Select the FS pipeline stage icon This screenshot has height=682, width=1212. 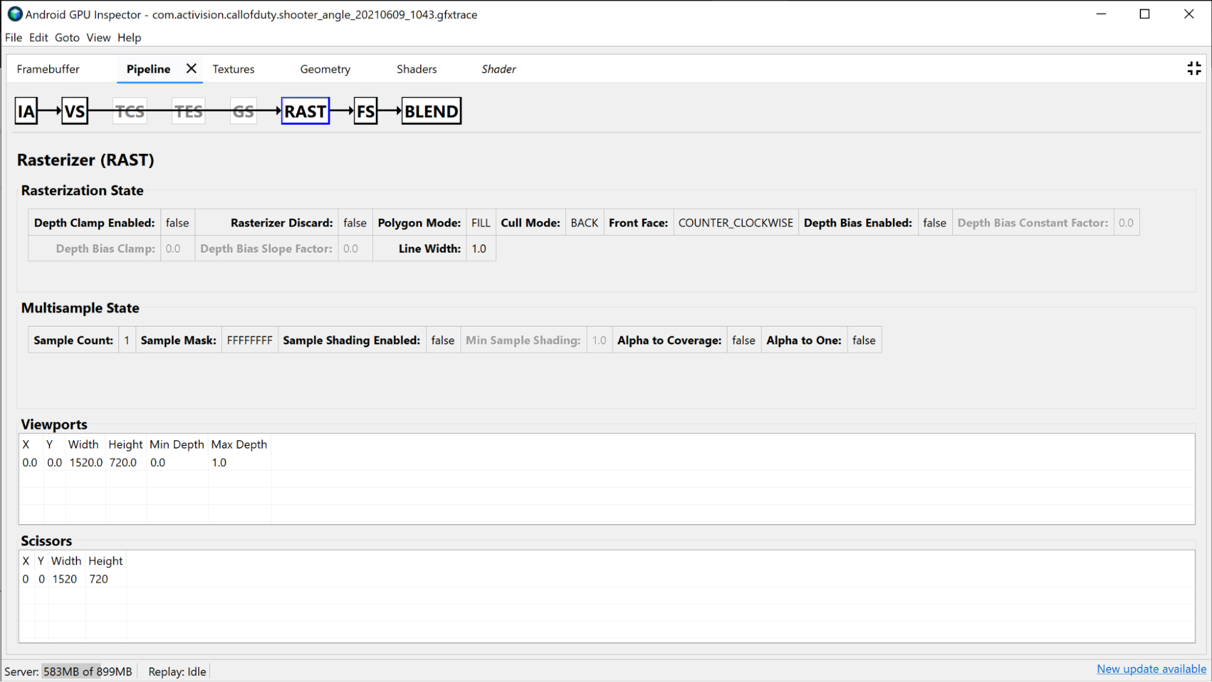[x=364, y=111]
